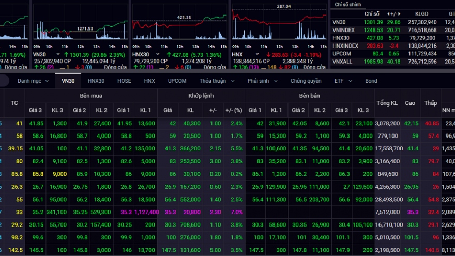The width and height of the screenshot is (455, 256).
Task: Click the Chỉ số column header
Action: pos(372,14)
